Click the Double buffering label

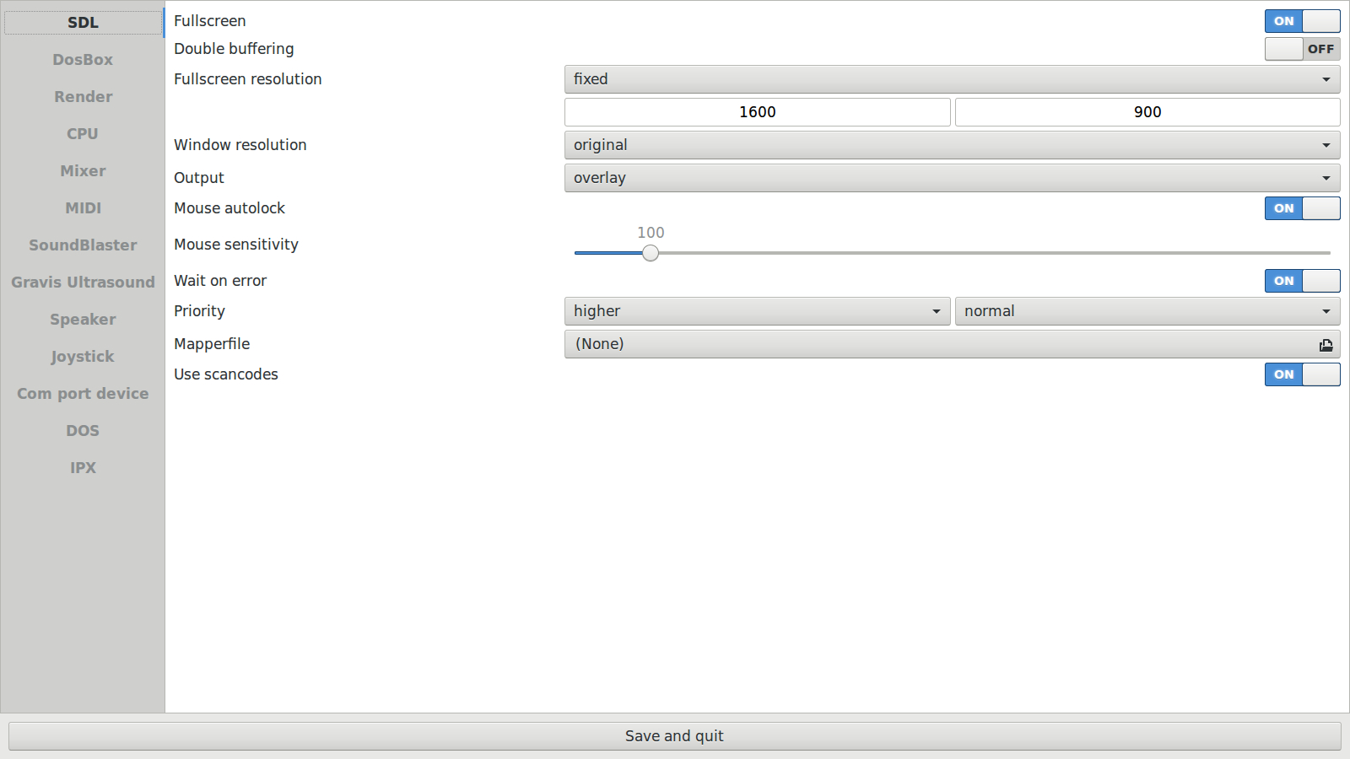pos(235,49)
